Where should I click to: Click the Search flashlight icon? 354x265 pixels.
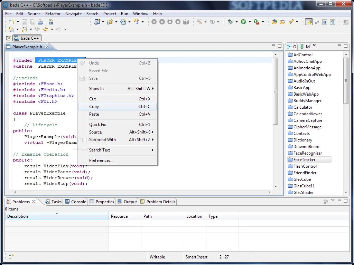(291, 22)
